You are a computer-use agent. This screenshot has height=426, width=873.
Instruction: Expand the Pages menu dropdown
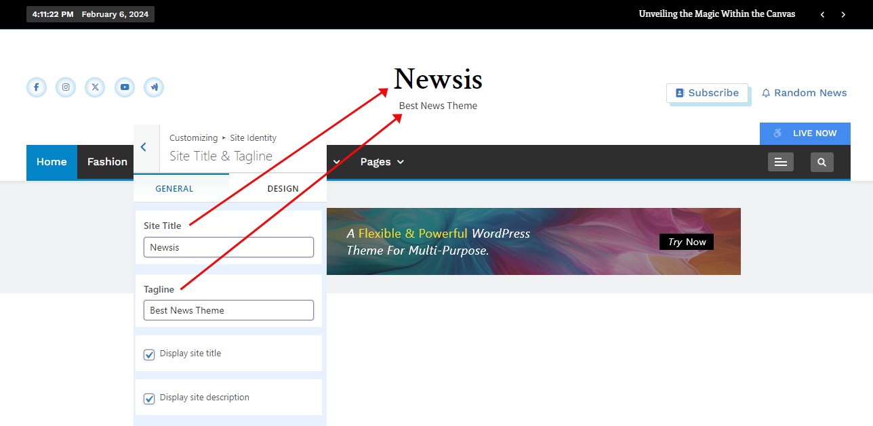click(382, 162)
